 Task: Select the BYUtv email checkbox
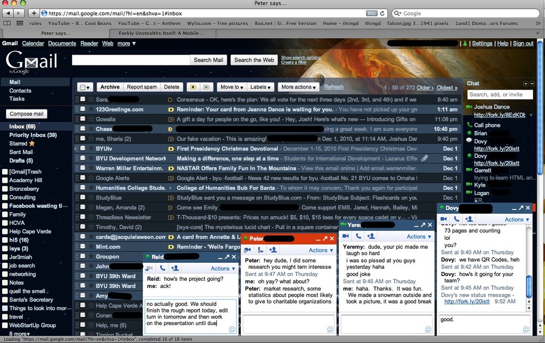(x=83, y=148)
